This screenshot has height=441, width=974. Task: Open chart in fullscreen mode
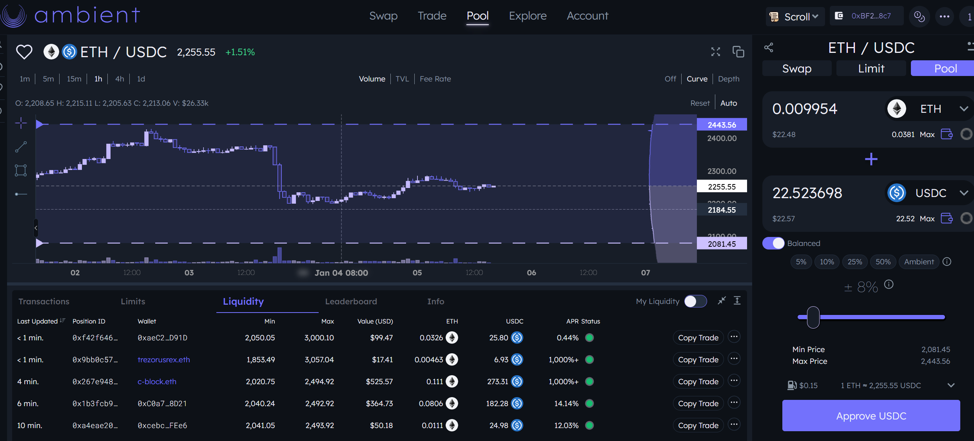pos(716,52)
